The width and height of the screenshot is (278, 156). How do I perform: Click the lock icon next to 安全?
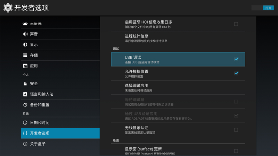(25, 84)
